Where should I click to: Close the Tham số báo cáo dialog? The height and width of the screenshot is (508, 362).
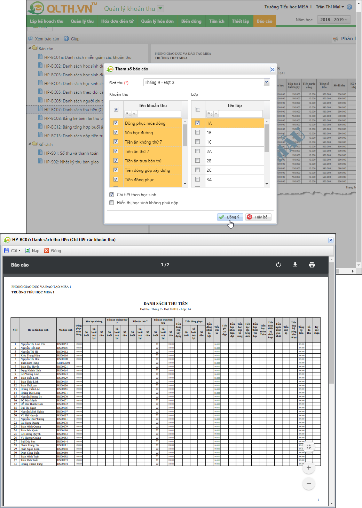pos(273,69)
